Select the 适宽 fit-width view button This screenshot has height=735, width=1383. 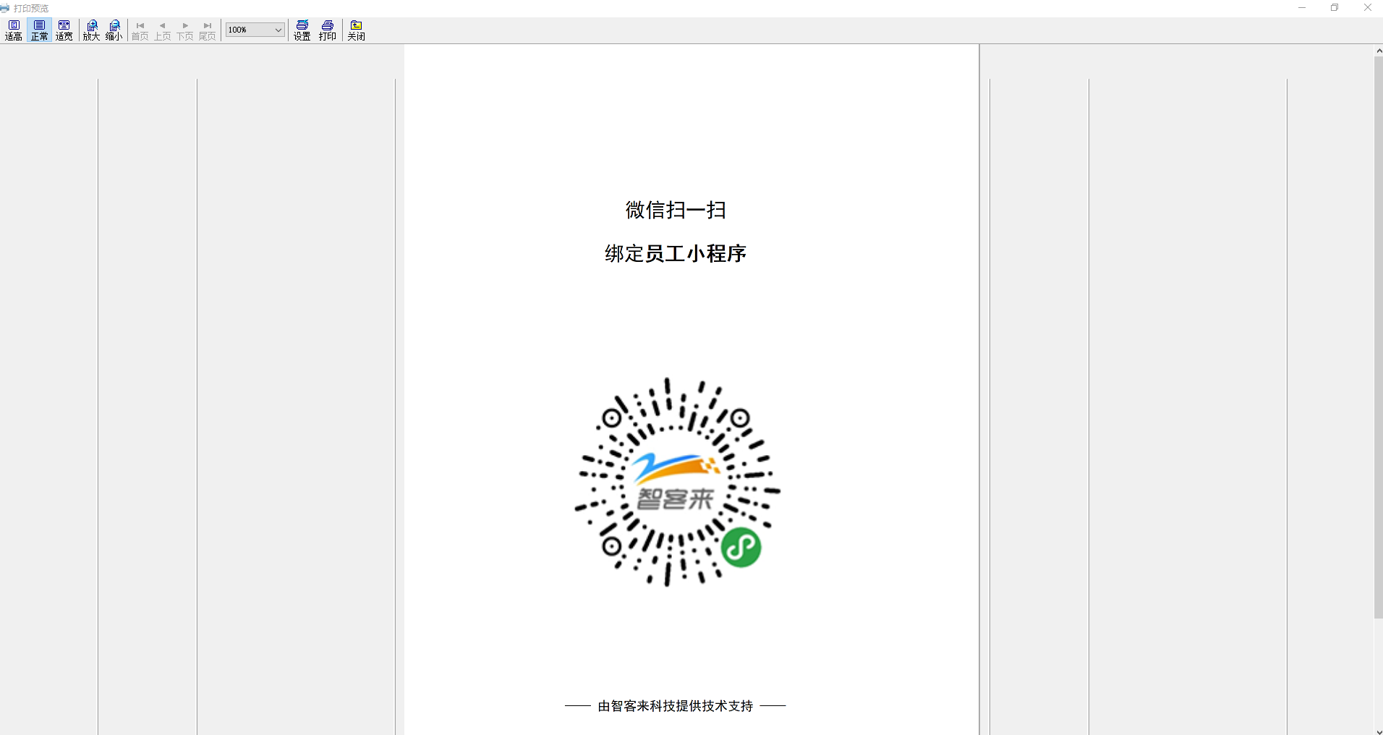coord(64,30)
